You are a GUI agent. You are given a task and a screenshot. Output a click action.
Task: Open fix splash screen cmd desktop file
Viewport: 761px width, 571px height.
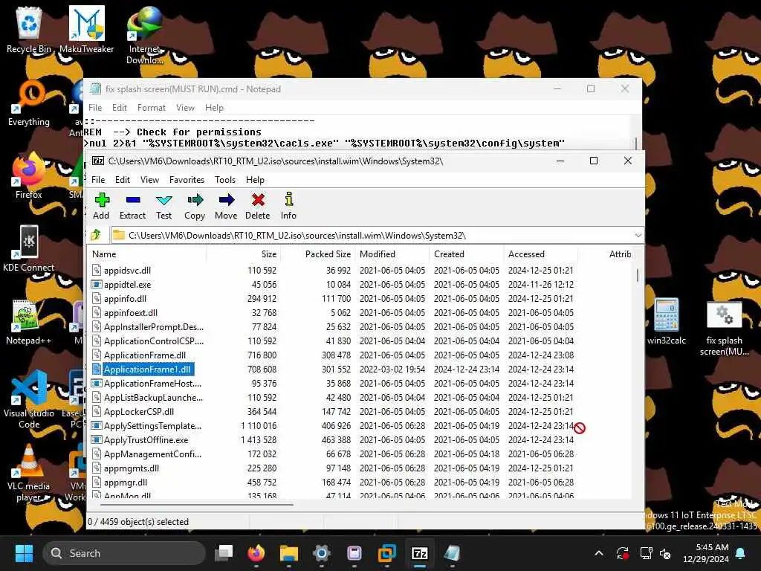tap(724, 328)
